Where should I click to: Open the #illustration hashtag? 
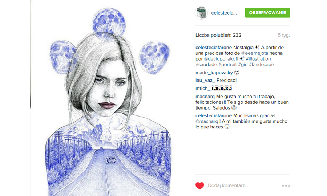coord(258,59)
